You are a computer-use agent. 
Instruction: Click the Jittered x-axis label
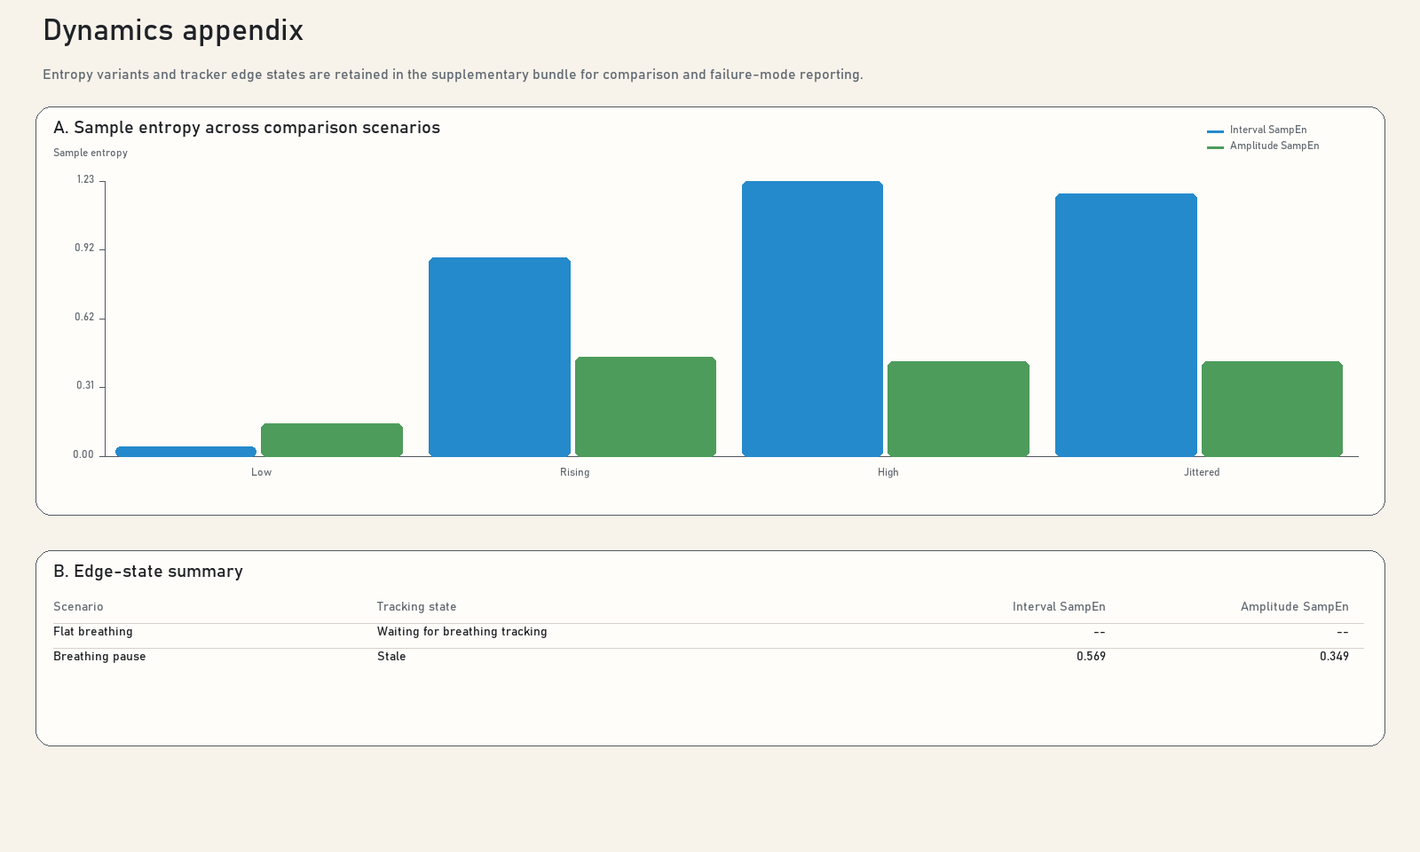coord(1202,472)
